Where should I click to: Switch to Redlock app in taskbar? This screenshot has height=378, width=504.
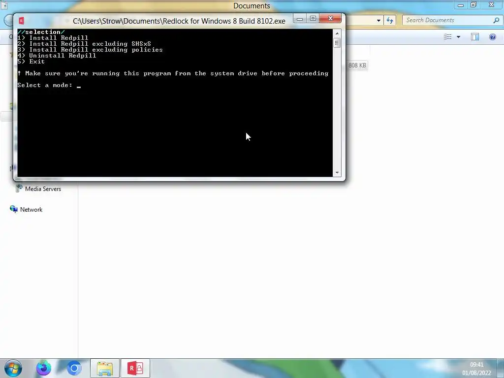pos(135,368)
